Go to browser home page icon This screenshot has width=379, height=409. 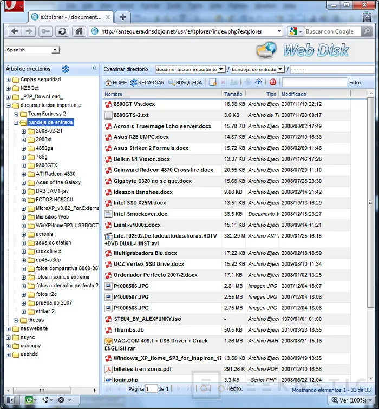pos(79,31)
